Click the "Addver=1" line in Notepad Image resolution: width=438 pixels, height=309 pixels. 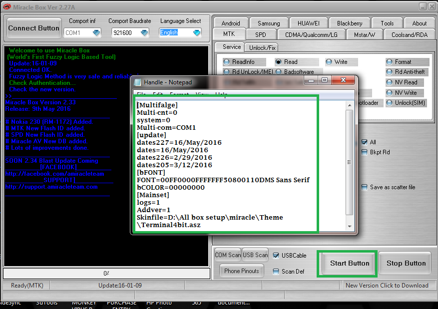[x=153, y=210]
